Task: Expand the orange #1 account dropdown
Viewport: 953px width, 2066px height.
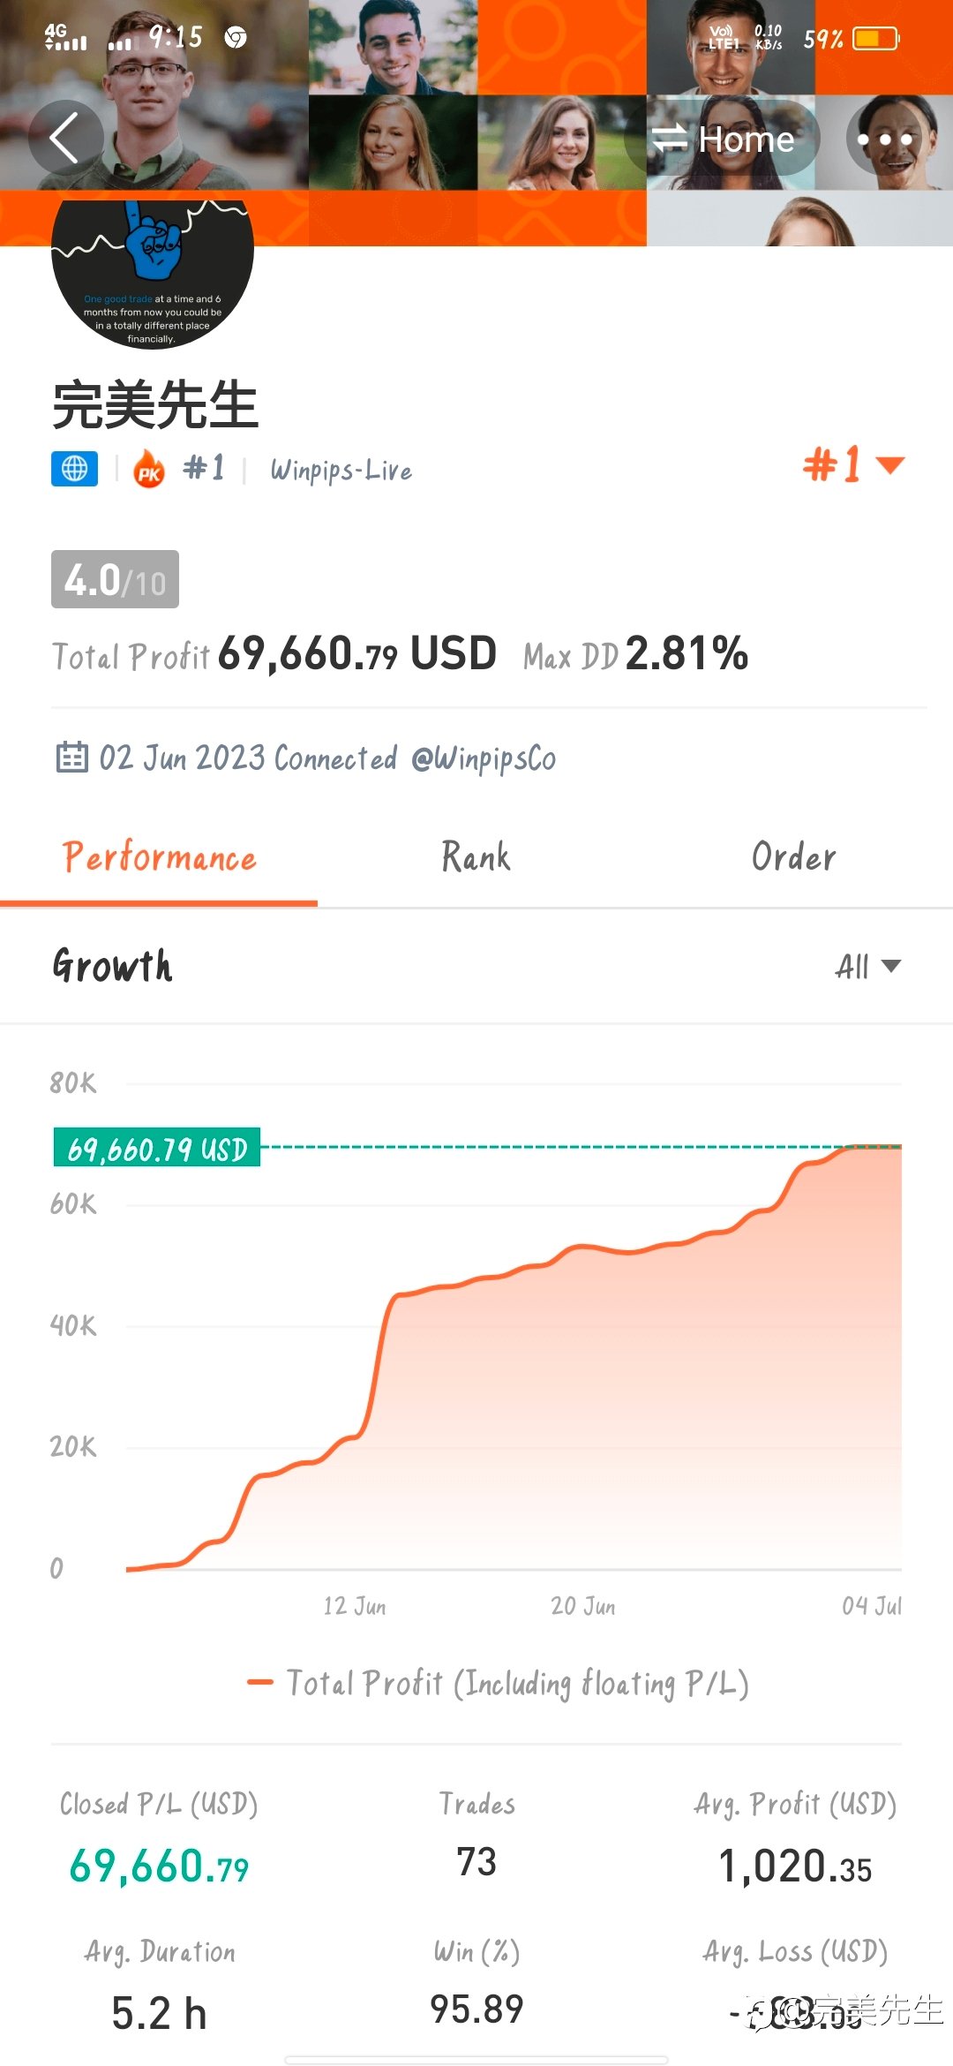Action: pos(853,464)
